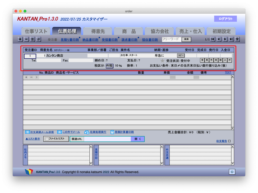Set status with 入 box
Viewport: 258px width, 193px height.
click(225, 60)
